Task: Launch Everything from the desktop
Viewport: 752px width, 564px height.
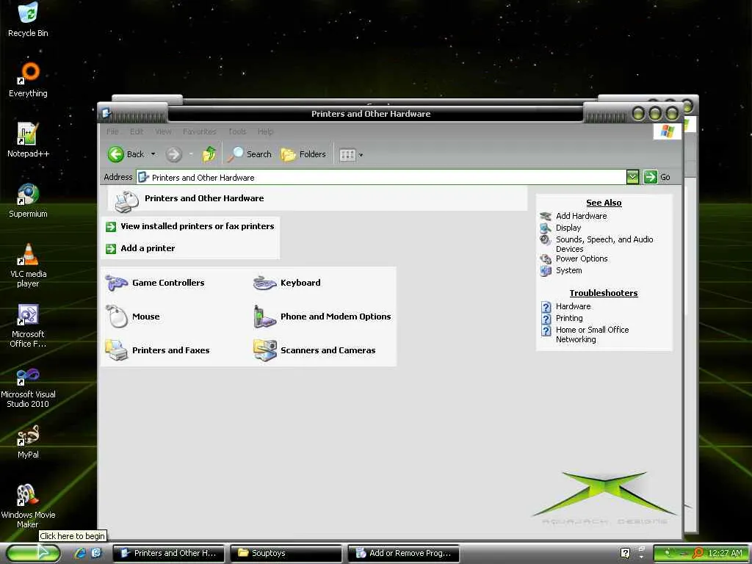Action: tap(28, 79)
